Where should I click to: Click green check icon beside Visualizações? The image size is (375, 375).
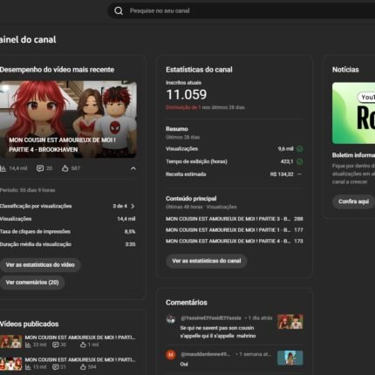click(299, 149)
